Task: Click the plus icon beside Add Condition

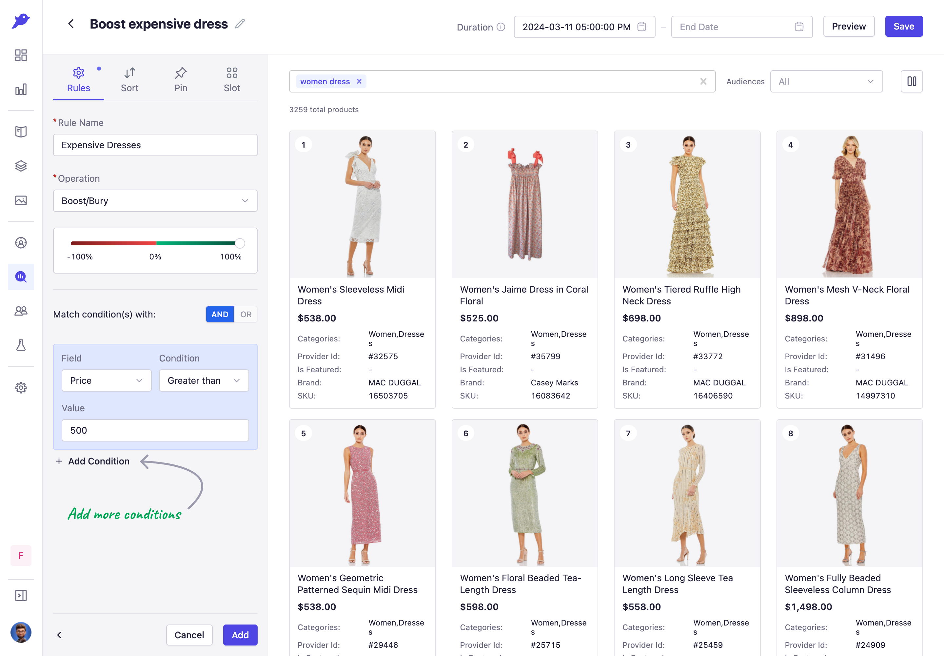Action: (x=59, y=461)
